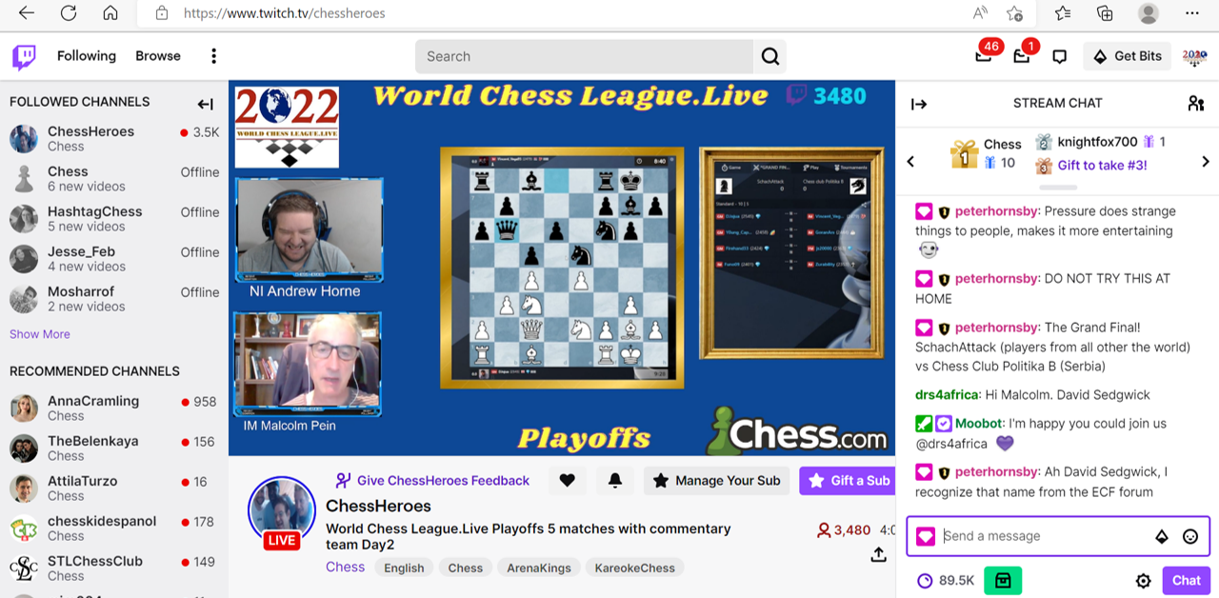Go to browser home page
Screen dimensions: 1219x598
click(x=110, y=13)
